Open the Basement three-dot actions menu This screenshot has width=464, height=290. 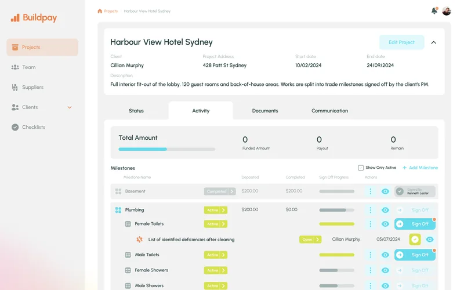pyautogui.click(x=370, y=191)
